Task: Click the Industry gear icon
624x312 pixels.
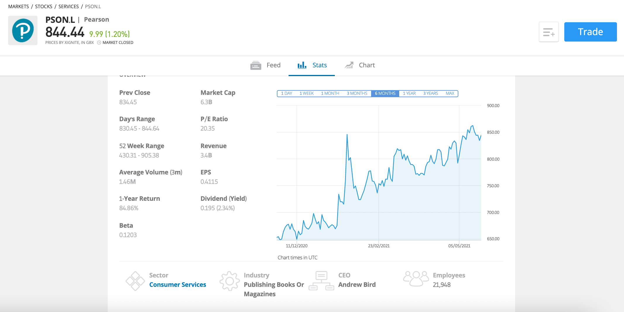Action: pyautogui.click(x=230, y=281)
